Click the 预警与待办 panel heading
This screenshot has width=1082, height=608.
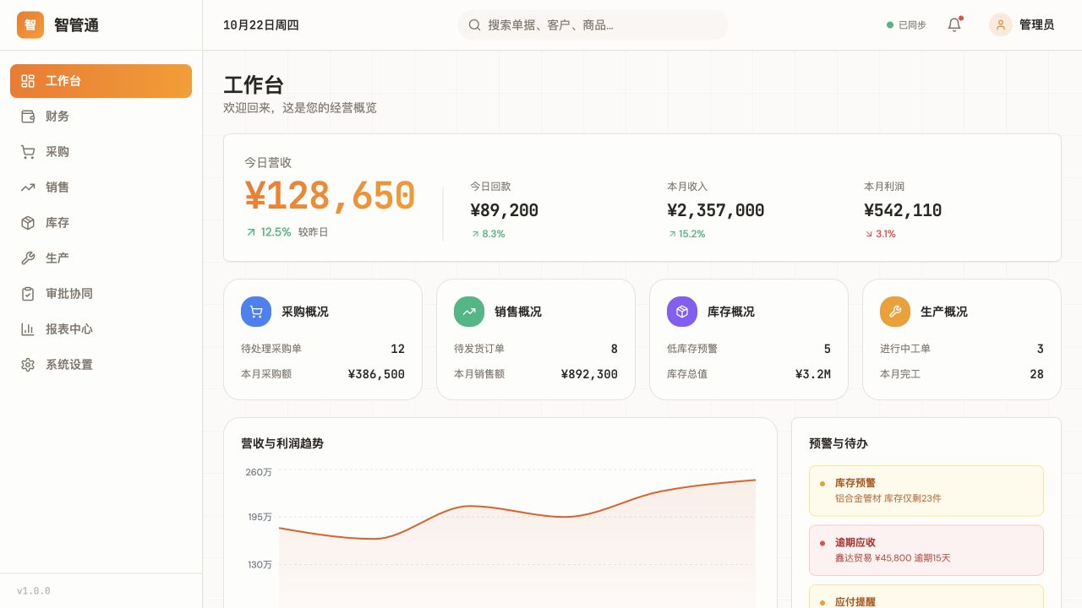click(x=839, y=443)
